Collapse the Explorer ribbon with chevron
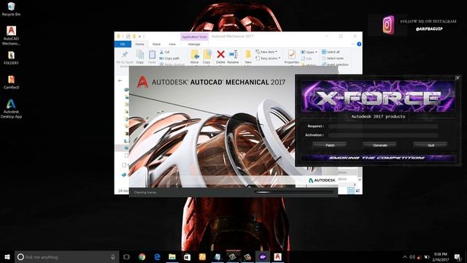Viewport: 467px width, 263px height. (352, 44)
